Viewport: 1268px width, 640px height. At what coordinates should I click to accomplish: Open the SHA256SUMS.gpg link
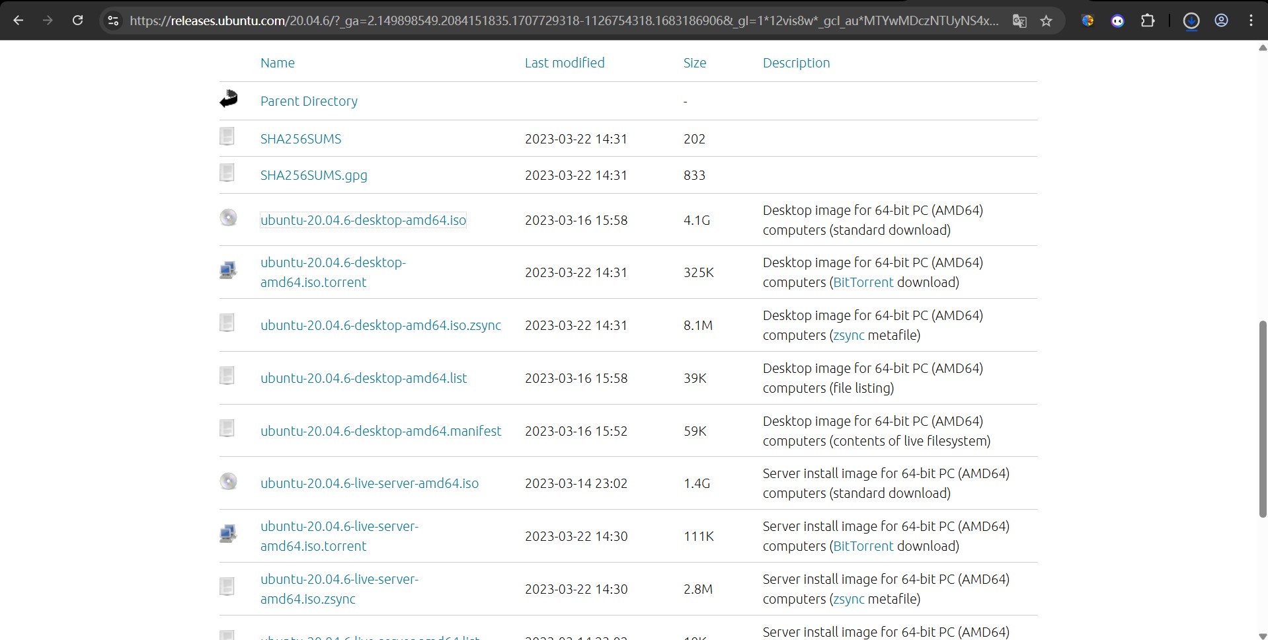[314, 175]
